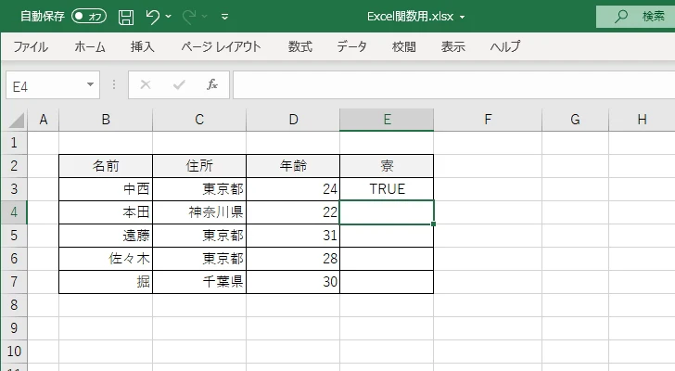The height and width of the screenshot is (371, 675).
Task: Click the Name Box showing E4
Action: pyautogui.click(x=45, y=85)
